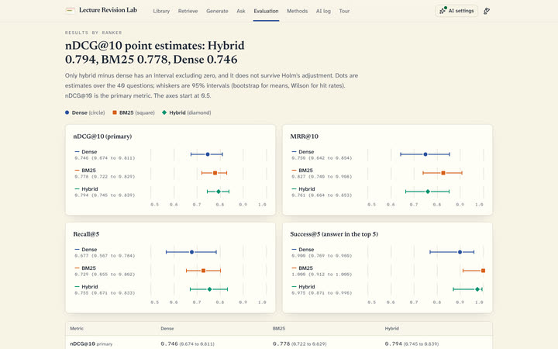Click Hybrid diamond point in Success@5 chart
The image size is (558, 349).
tap(477, 289)
